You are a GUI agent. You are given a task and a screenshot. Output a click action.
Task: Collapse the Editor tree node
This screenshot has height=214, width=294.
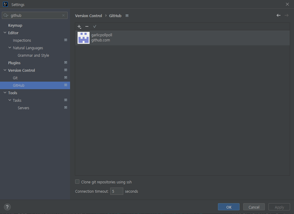pyautogui.click(x=5, y=33)
